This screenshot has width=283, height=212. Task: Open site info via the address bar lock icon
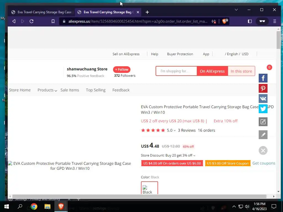click(x=64, y=21)
